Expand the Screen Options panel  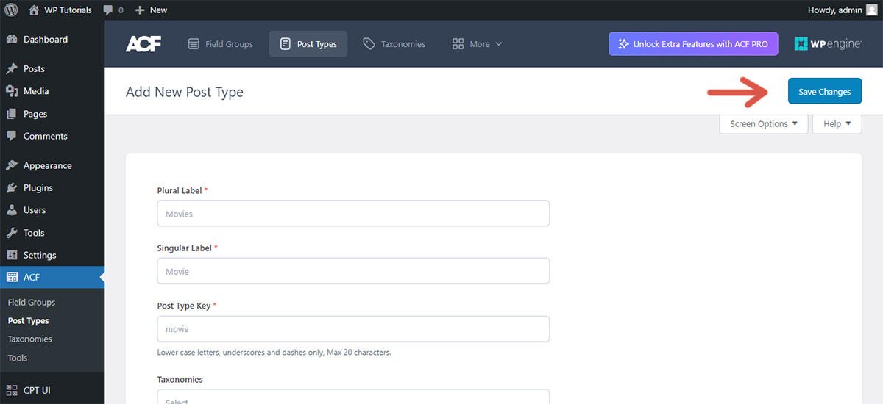(764, 124)
